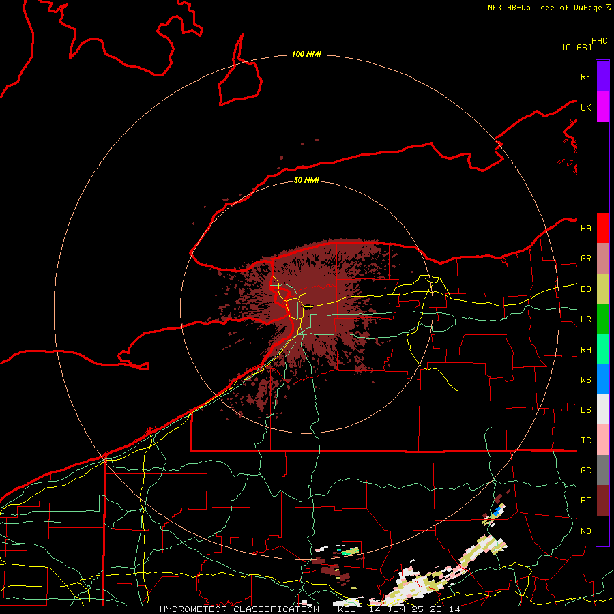
Task: Click the BD legend label
Action: pos(585,289)
